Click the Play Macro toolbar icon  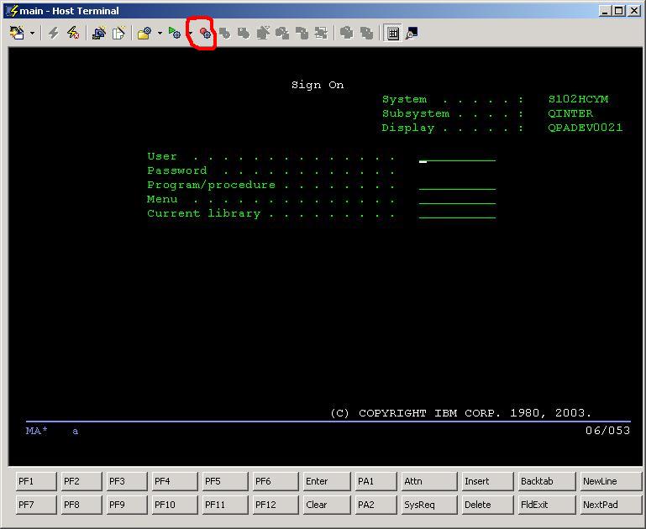click(174, 33)
